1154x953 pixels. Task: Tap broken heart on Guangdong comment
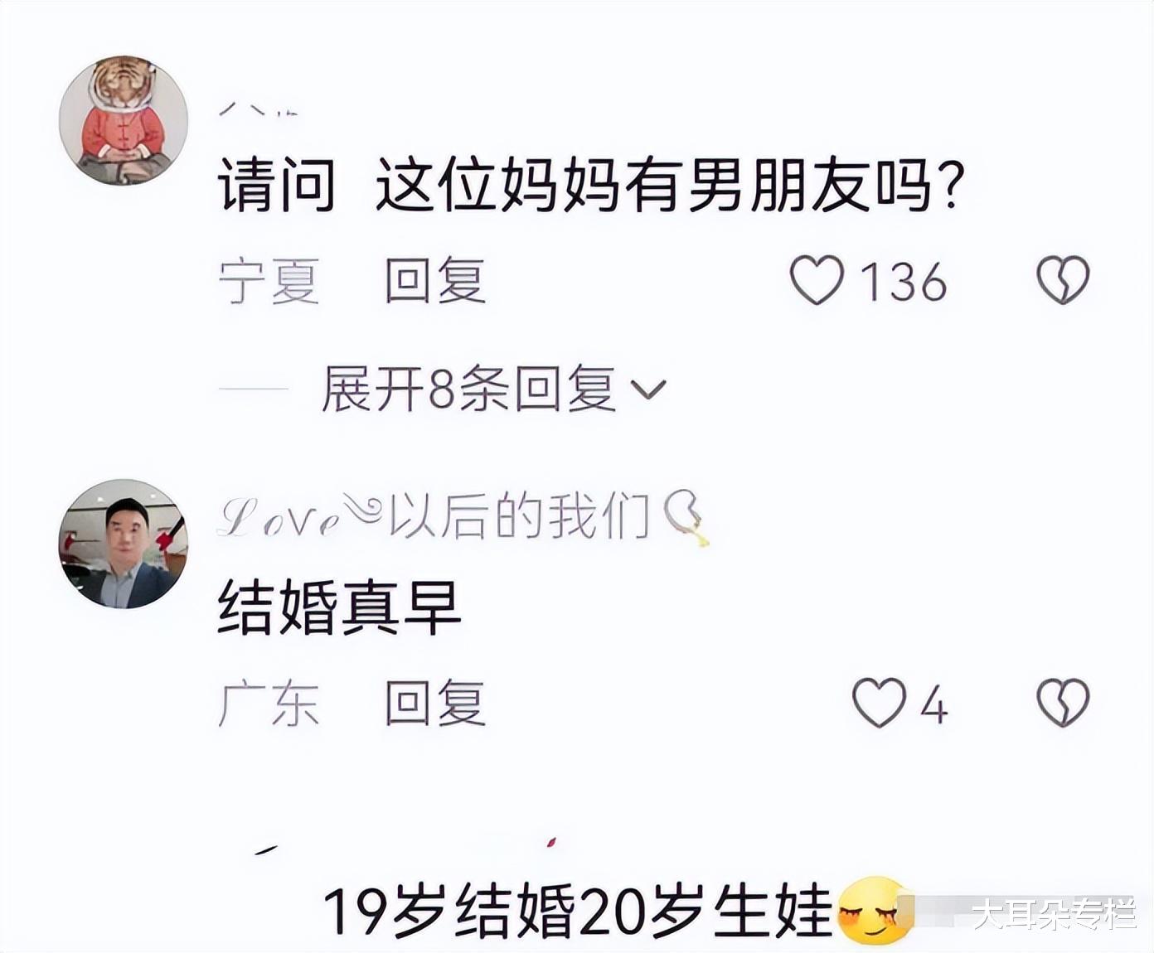tap(1063, 704)
